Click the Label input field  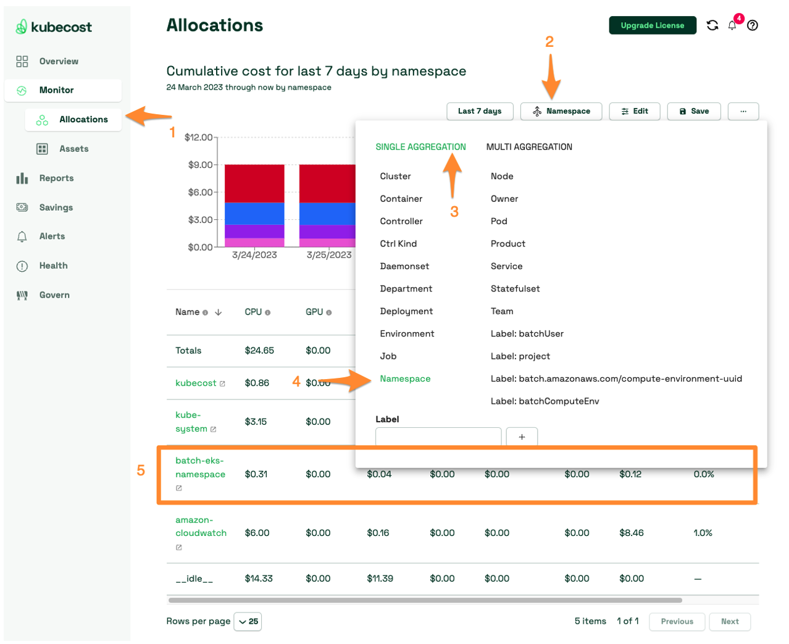tap(438, 437)
